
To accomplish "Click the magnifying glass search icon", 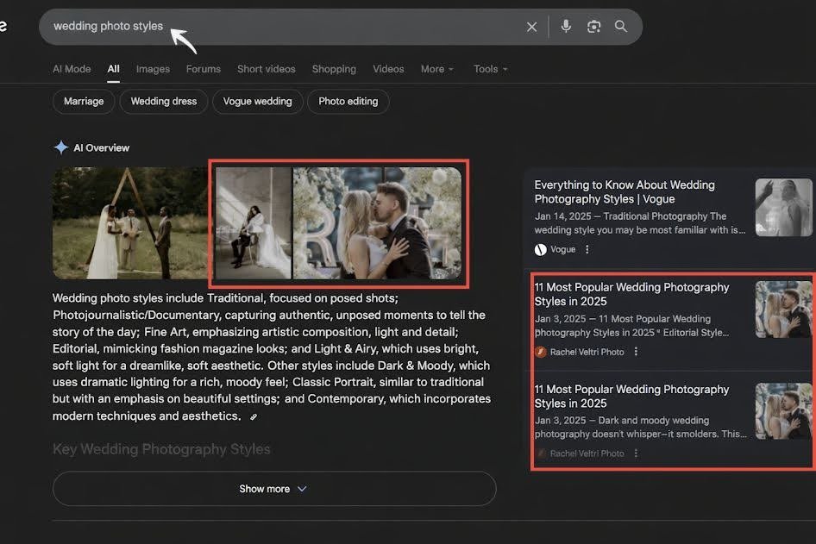I will [x=620, y=26].
